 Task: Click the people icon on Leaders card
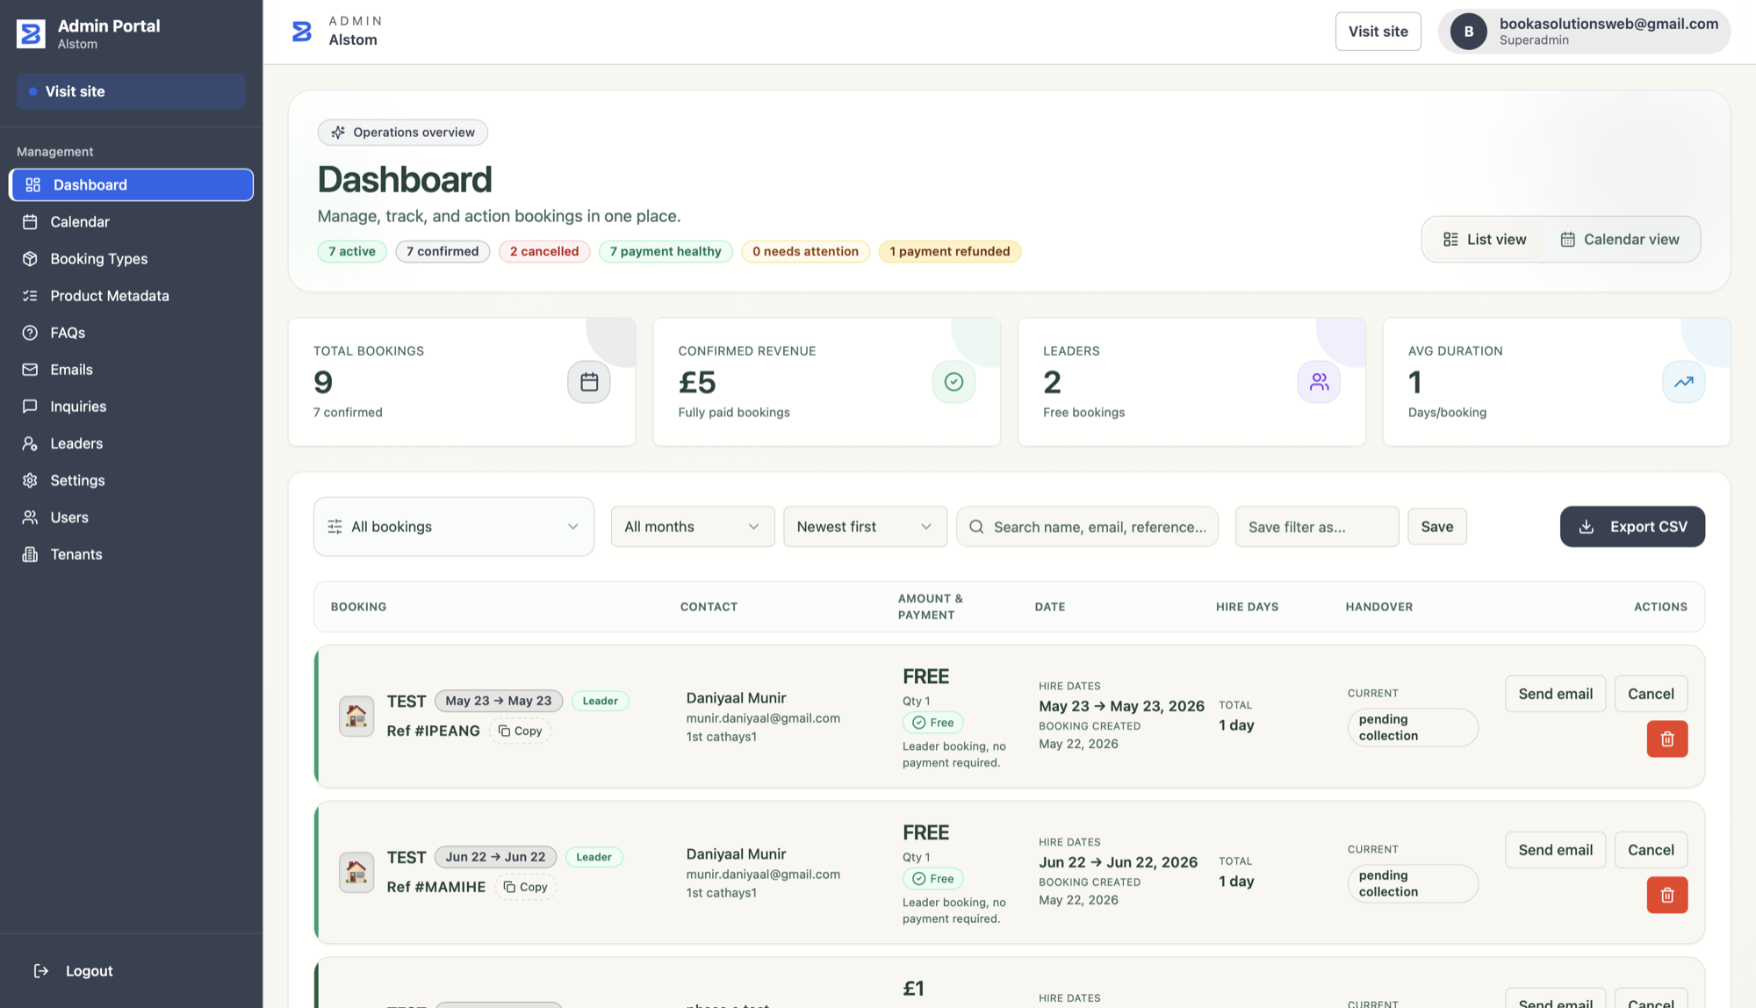1319,382
